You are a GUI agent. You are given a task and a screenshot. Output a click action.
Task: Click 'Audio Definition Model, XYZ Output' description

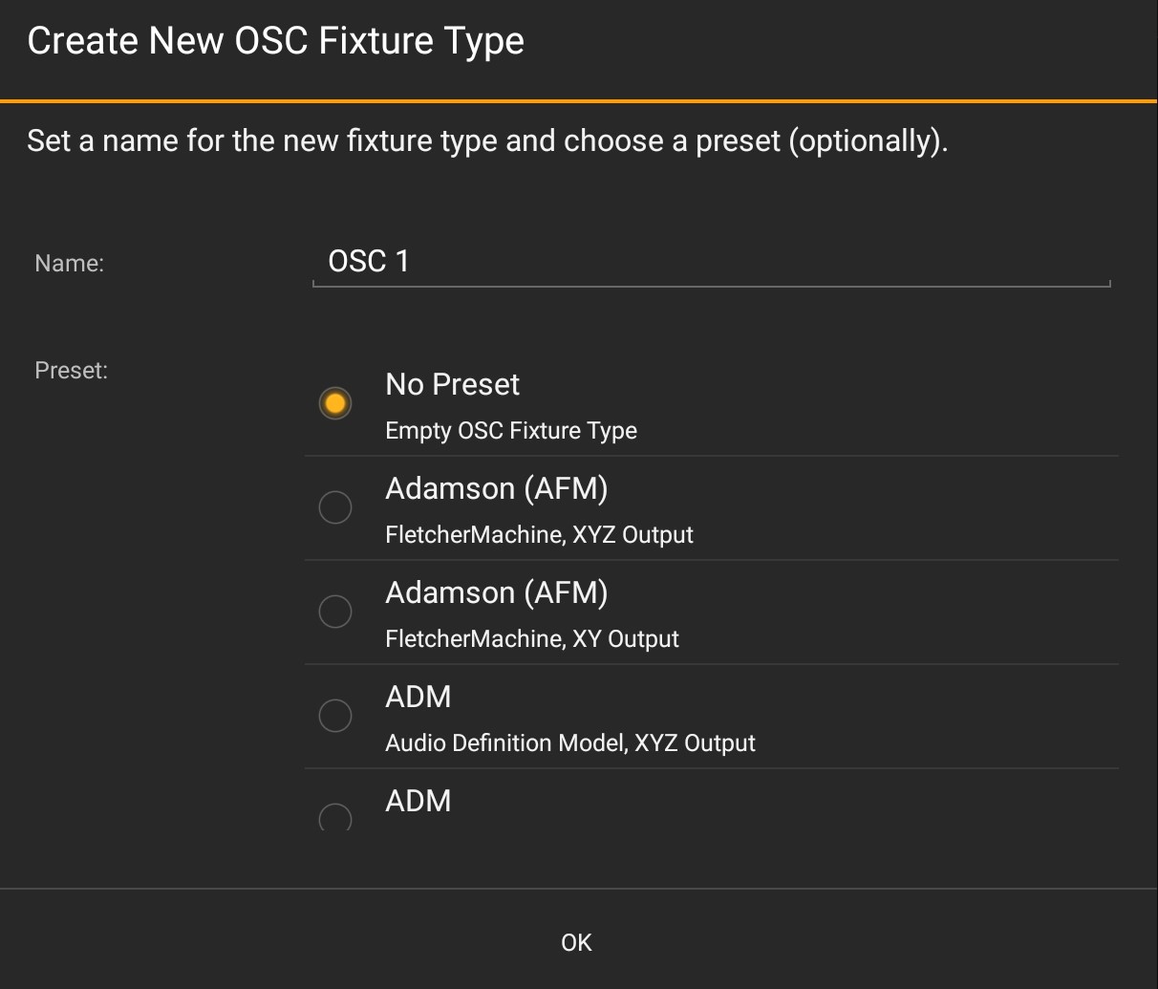pyautogui.click(x=569, y=743)
